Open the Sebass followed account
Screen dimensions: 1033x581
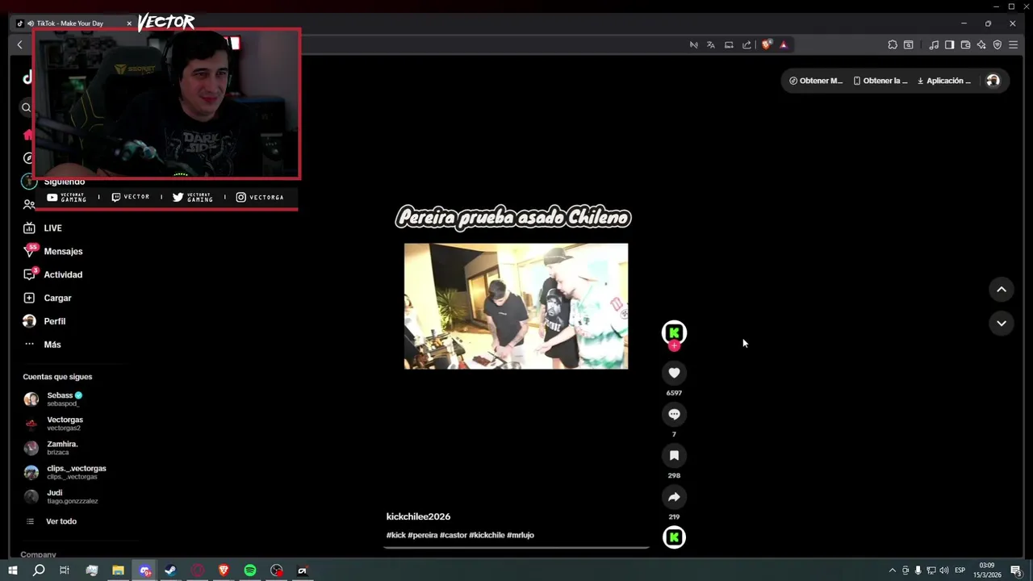[x=53, y=399]
